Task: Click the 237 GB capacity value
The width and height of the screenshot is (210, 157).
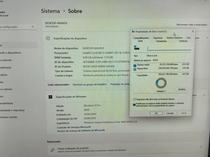Action: coord(185,74)
